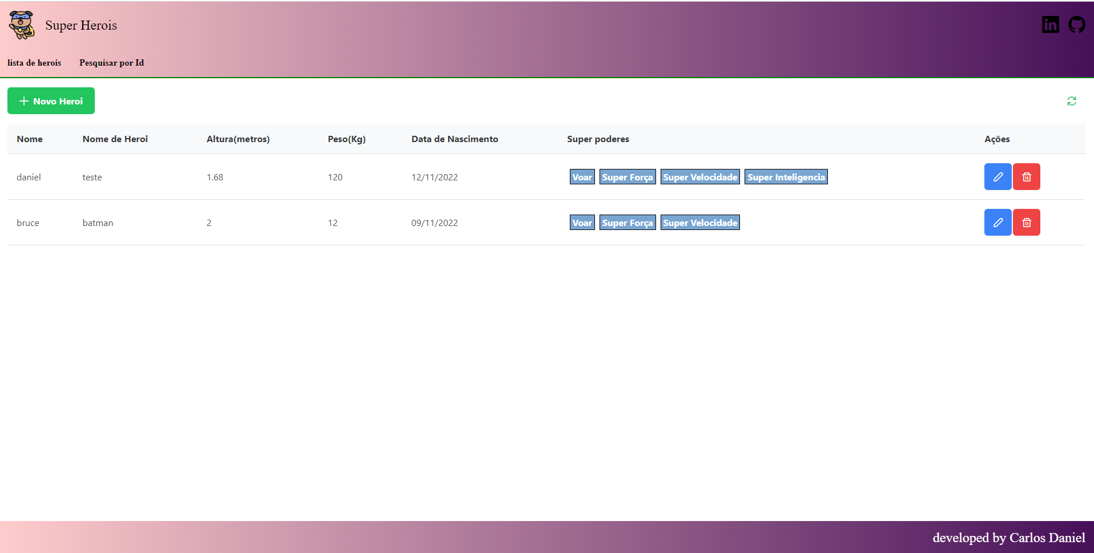The width and height of the screenshot is (1094, 553).
Task: Refresh the hero list with the reload icon
Action: pos(1072,101)
